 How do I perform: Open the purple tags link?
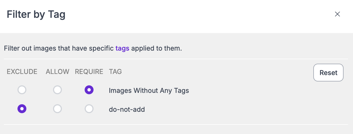tap(122, 48)
